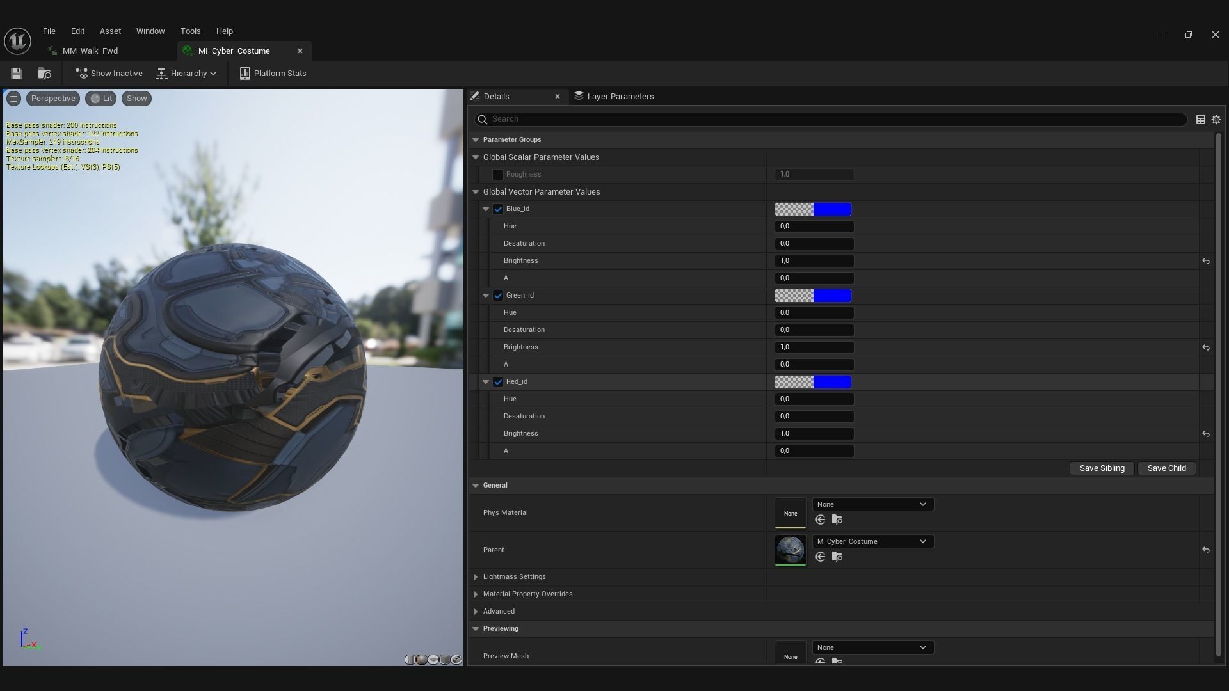Image resolution: width=1229 pixels, height=691 pixels.
Task: Click Platform Stats toolbar button
Action: (273, 74)
